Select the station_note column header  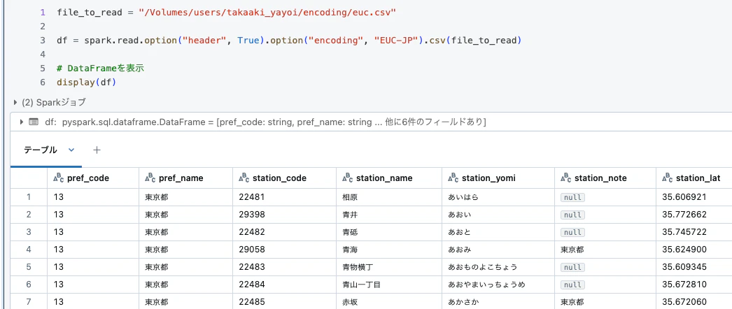605,178
